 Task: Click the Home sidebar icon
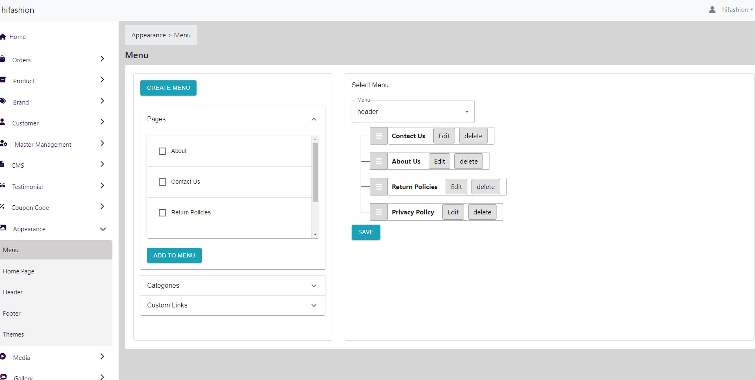tap(3, 36)
